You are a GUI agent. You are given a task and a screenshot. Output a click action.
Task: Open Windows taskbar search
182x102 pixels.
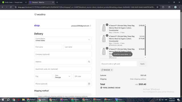click(x=8, y=100)
